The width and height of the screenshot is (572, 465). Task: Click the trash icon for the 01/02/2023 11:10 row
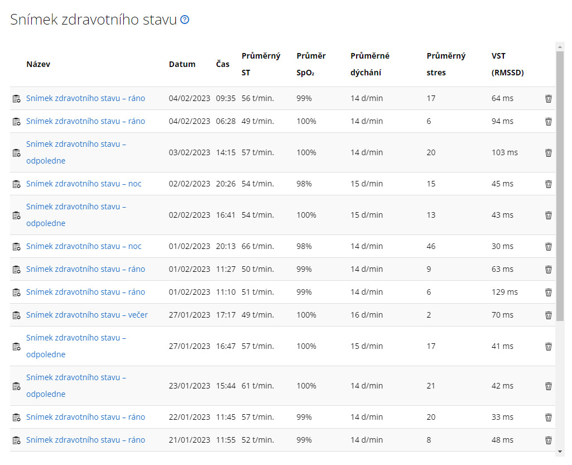pyautogui.click(x=548, y=292)
